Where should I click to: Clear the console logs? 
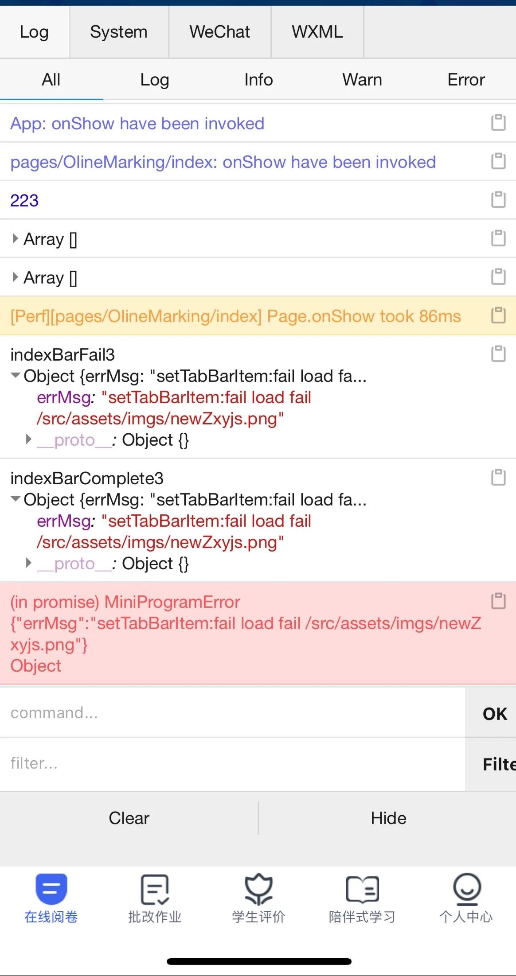coord(129,818)
